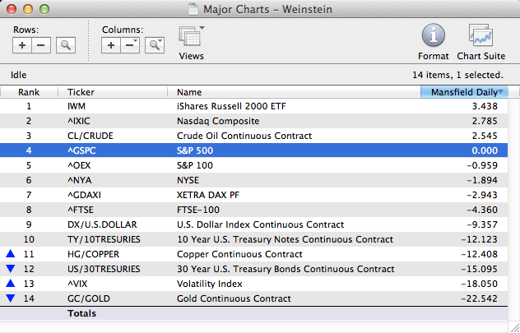
Task: Add a new row with plus button
Action: (23, 45)
